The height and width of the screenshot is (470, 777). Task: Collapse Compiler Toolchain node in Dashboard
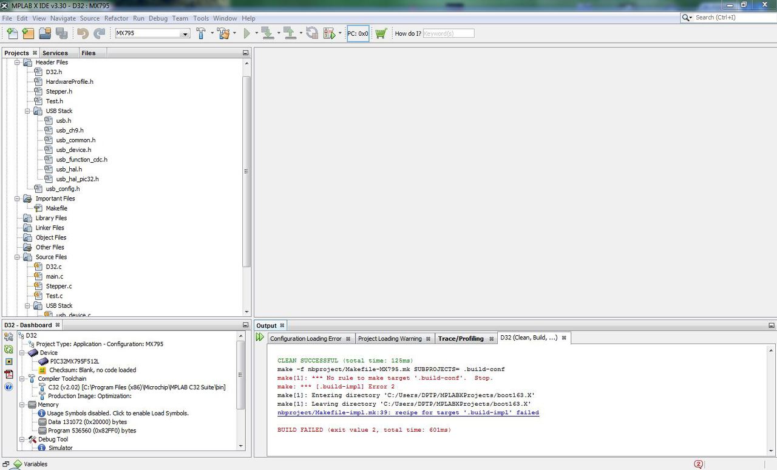(x=22, y=379)
